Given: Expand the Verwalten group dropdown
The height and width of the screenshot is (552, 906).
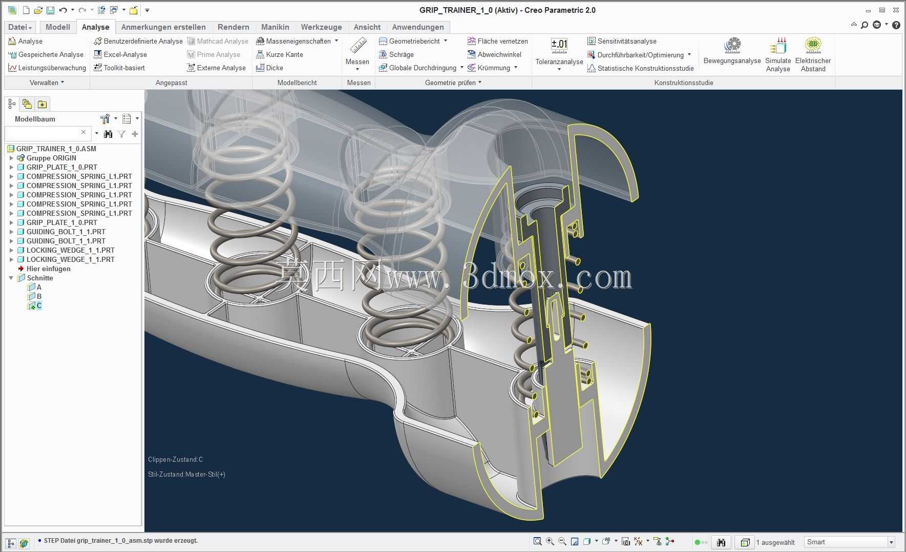Looking at the screenshot, I should point(47,83).
